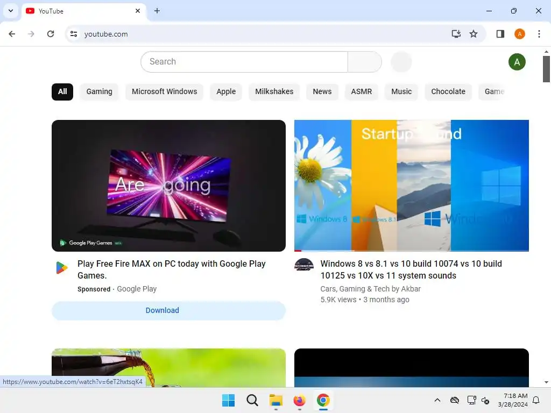The height and width of the screenshot is (413, 551).
Task: Launch Firefox from the taskbar
Action: [x=299, y=400]
